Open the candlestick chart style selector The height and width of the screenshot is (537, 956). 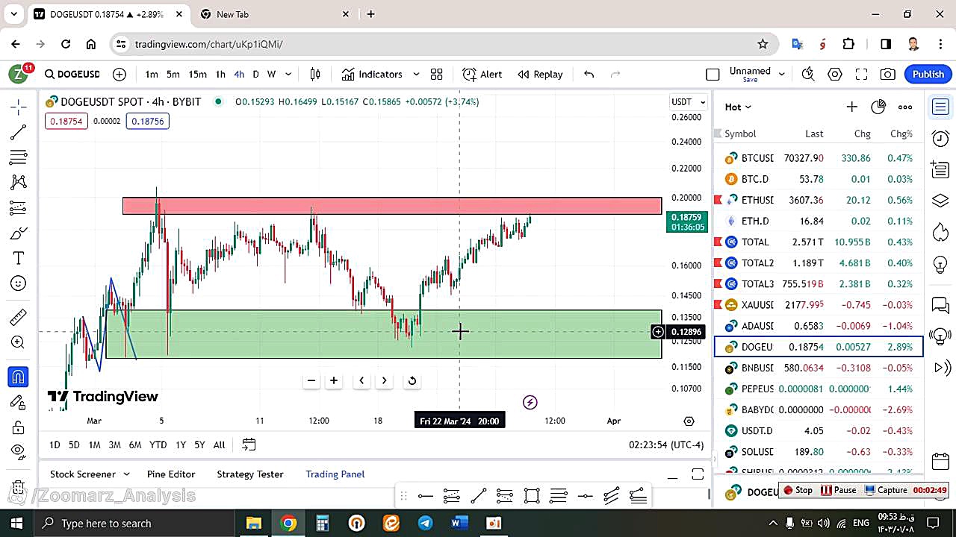(x=315, y=74)
